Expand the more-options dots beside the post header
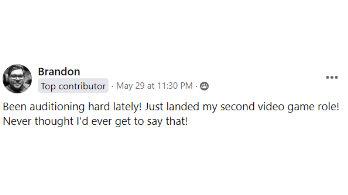The height and width of the screenshot is (195, 348). (x=332, y=77)
